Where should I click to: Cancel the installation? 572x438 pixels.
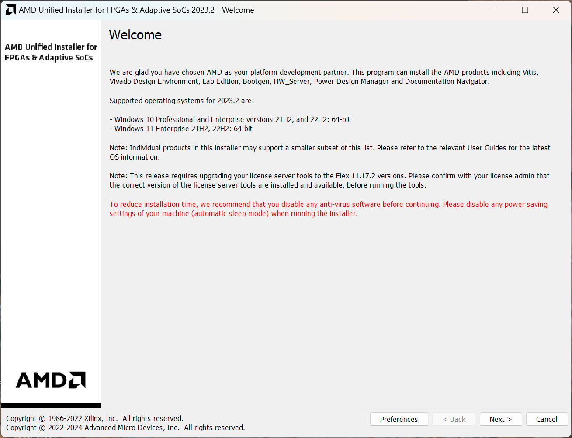coord(546,419)
